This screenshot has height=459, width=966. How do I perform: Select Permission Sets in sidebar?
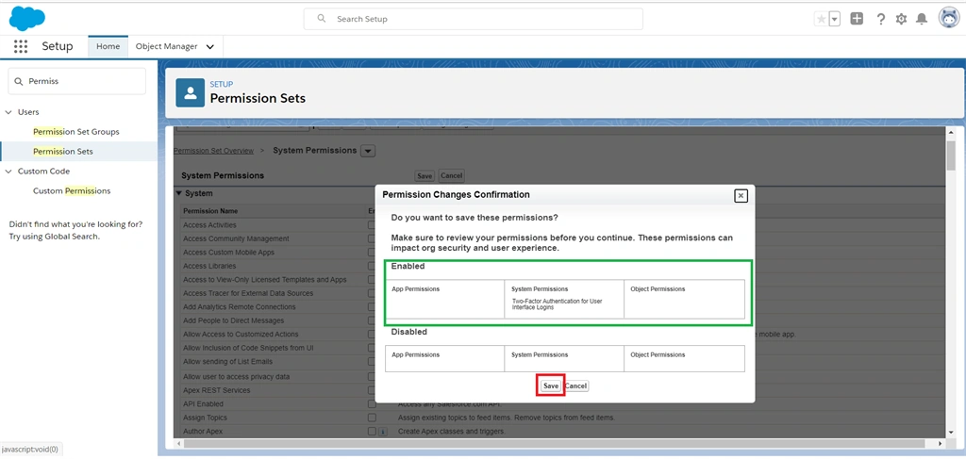tap(63, 152)
